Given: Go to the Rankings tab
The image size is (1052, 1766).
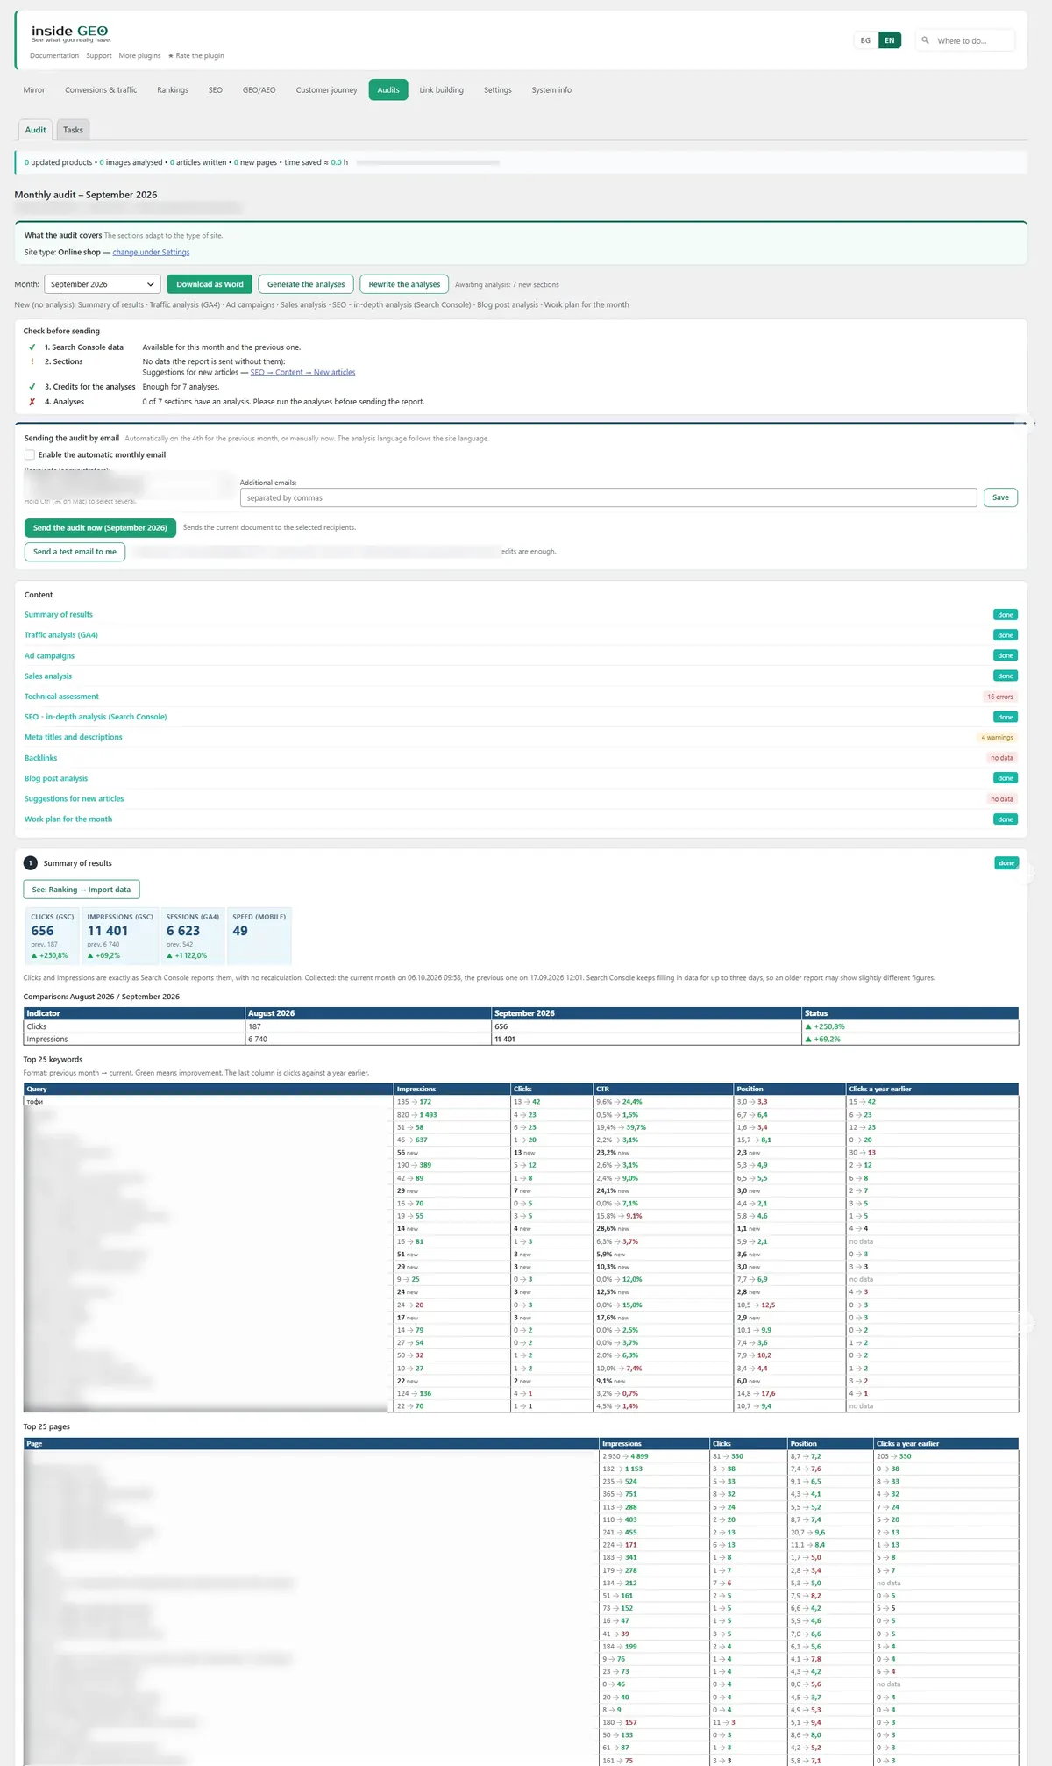Looking at the screenshot, I should click(x=173, y=90).
